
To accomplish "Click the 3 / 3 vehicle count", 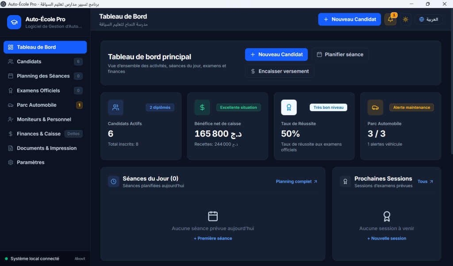I will [x=376, y=134].
